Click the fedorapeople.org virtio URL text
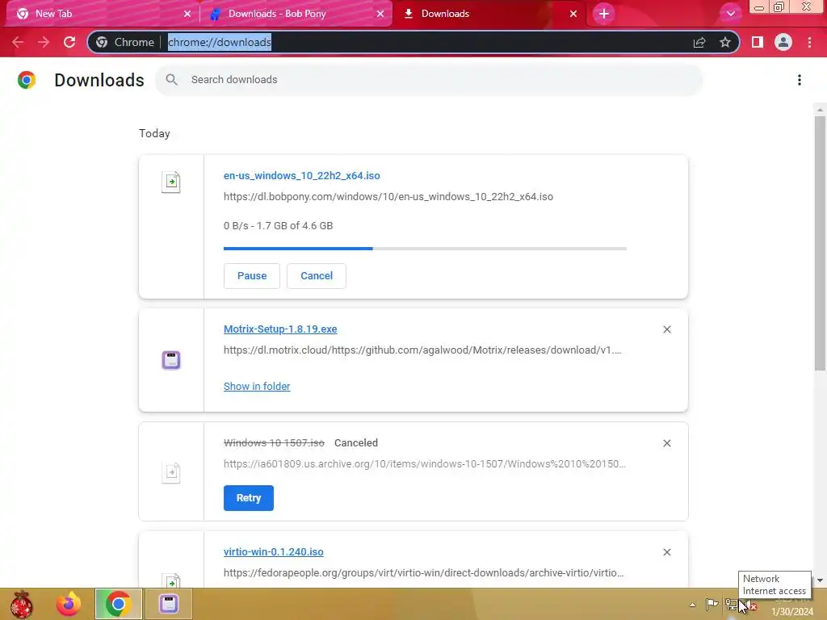Screen dimensions: 827x620 (x=423, y=572)
